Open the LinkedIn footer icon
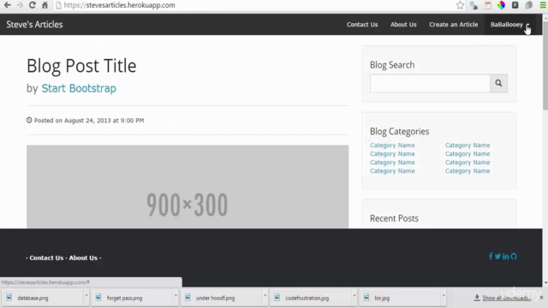This screenshot has height=308, width=548. (x=506, y=257)
